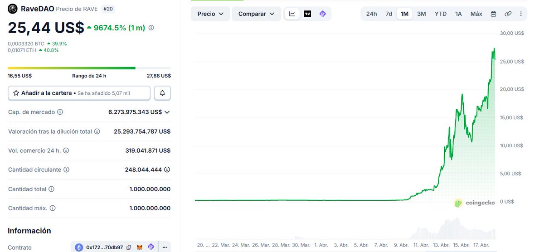Screen dimensions: 544x252
Task: Click info icon after 248.044.444 value
Action: pos(167,170)
